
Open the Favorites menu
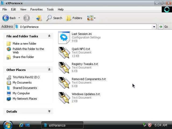pos(37,9)
